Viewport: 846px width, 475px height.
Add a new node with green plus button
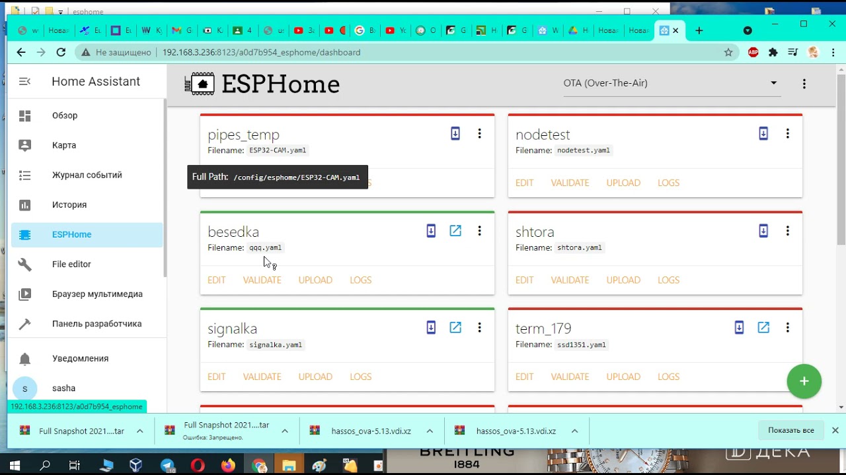[x=804, y=381]
